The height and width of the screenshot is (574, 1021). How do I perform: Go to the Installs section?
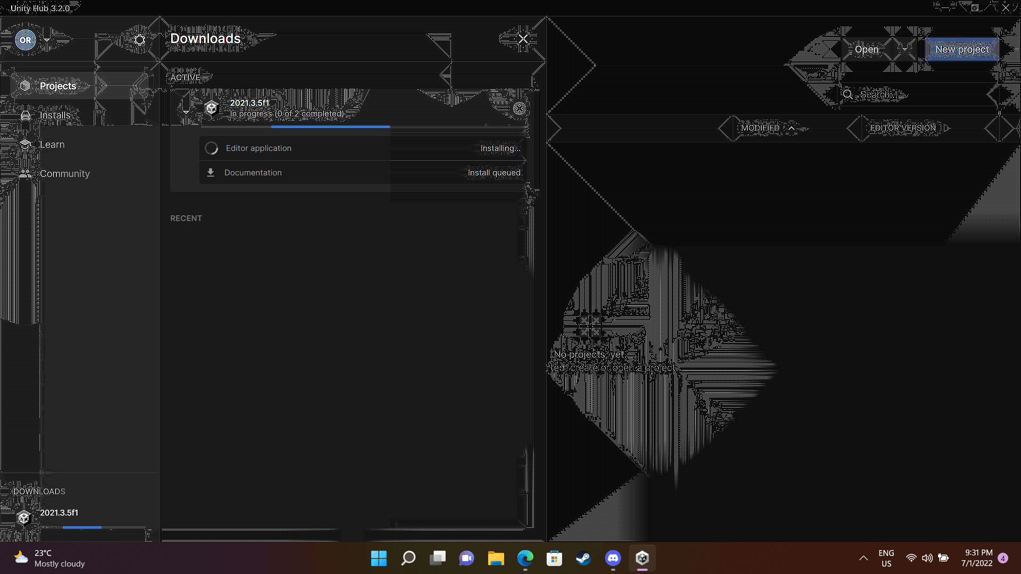[x=55, y=115]
